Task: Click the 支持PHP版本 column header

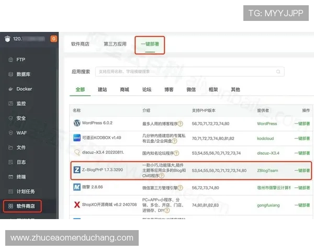Action: [204, 110]
